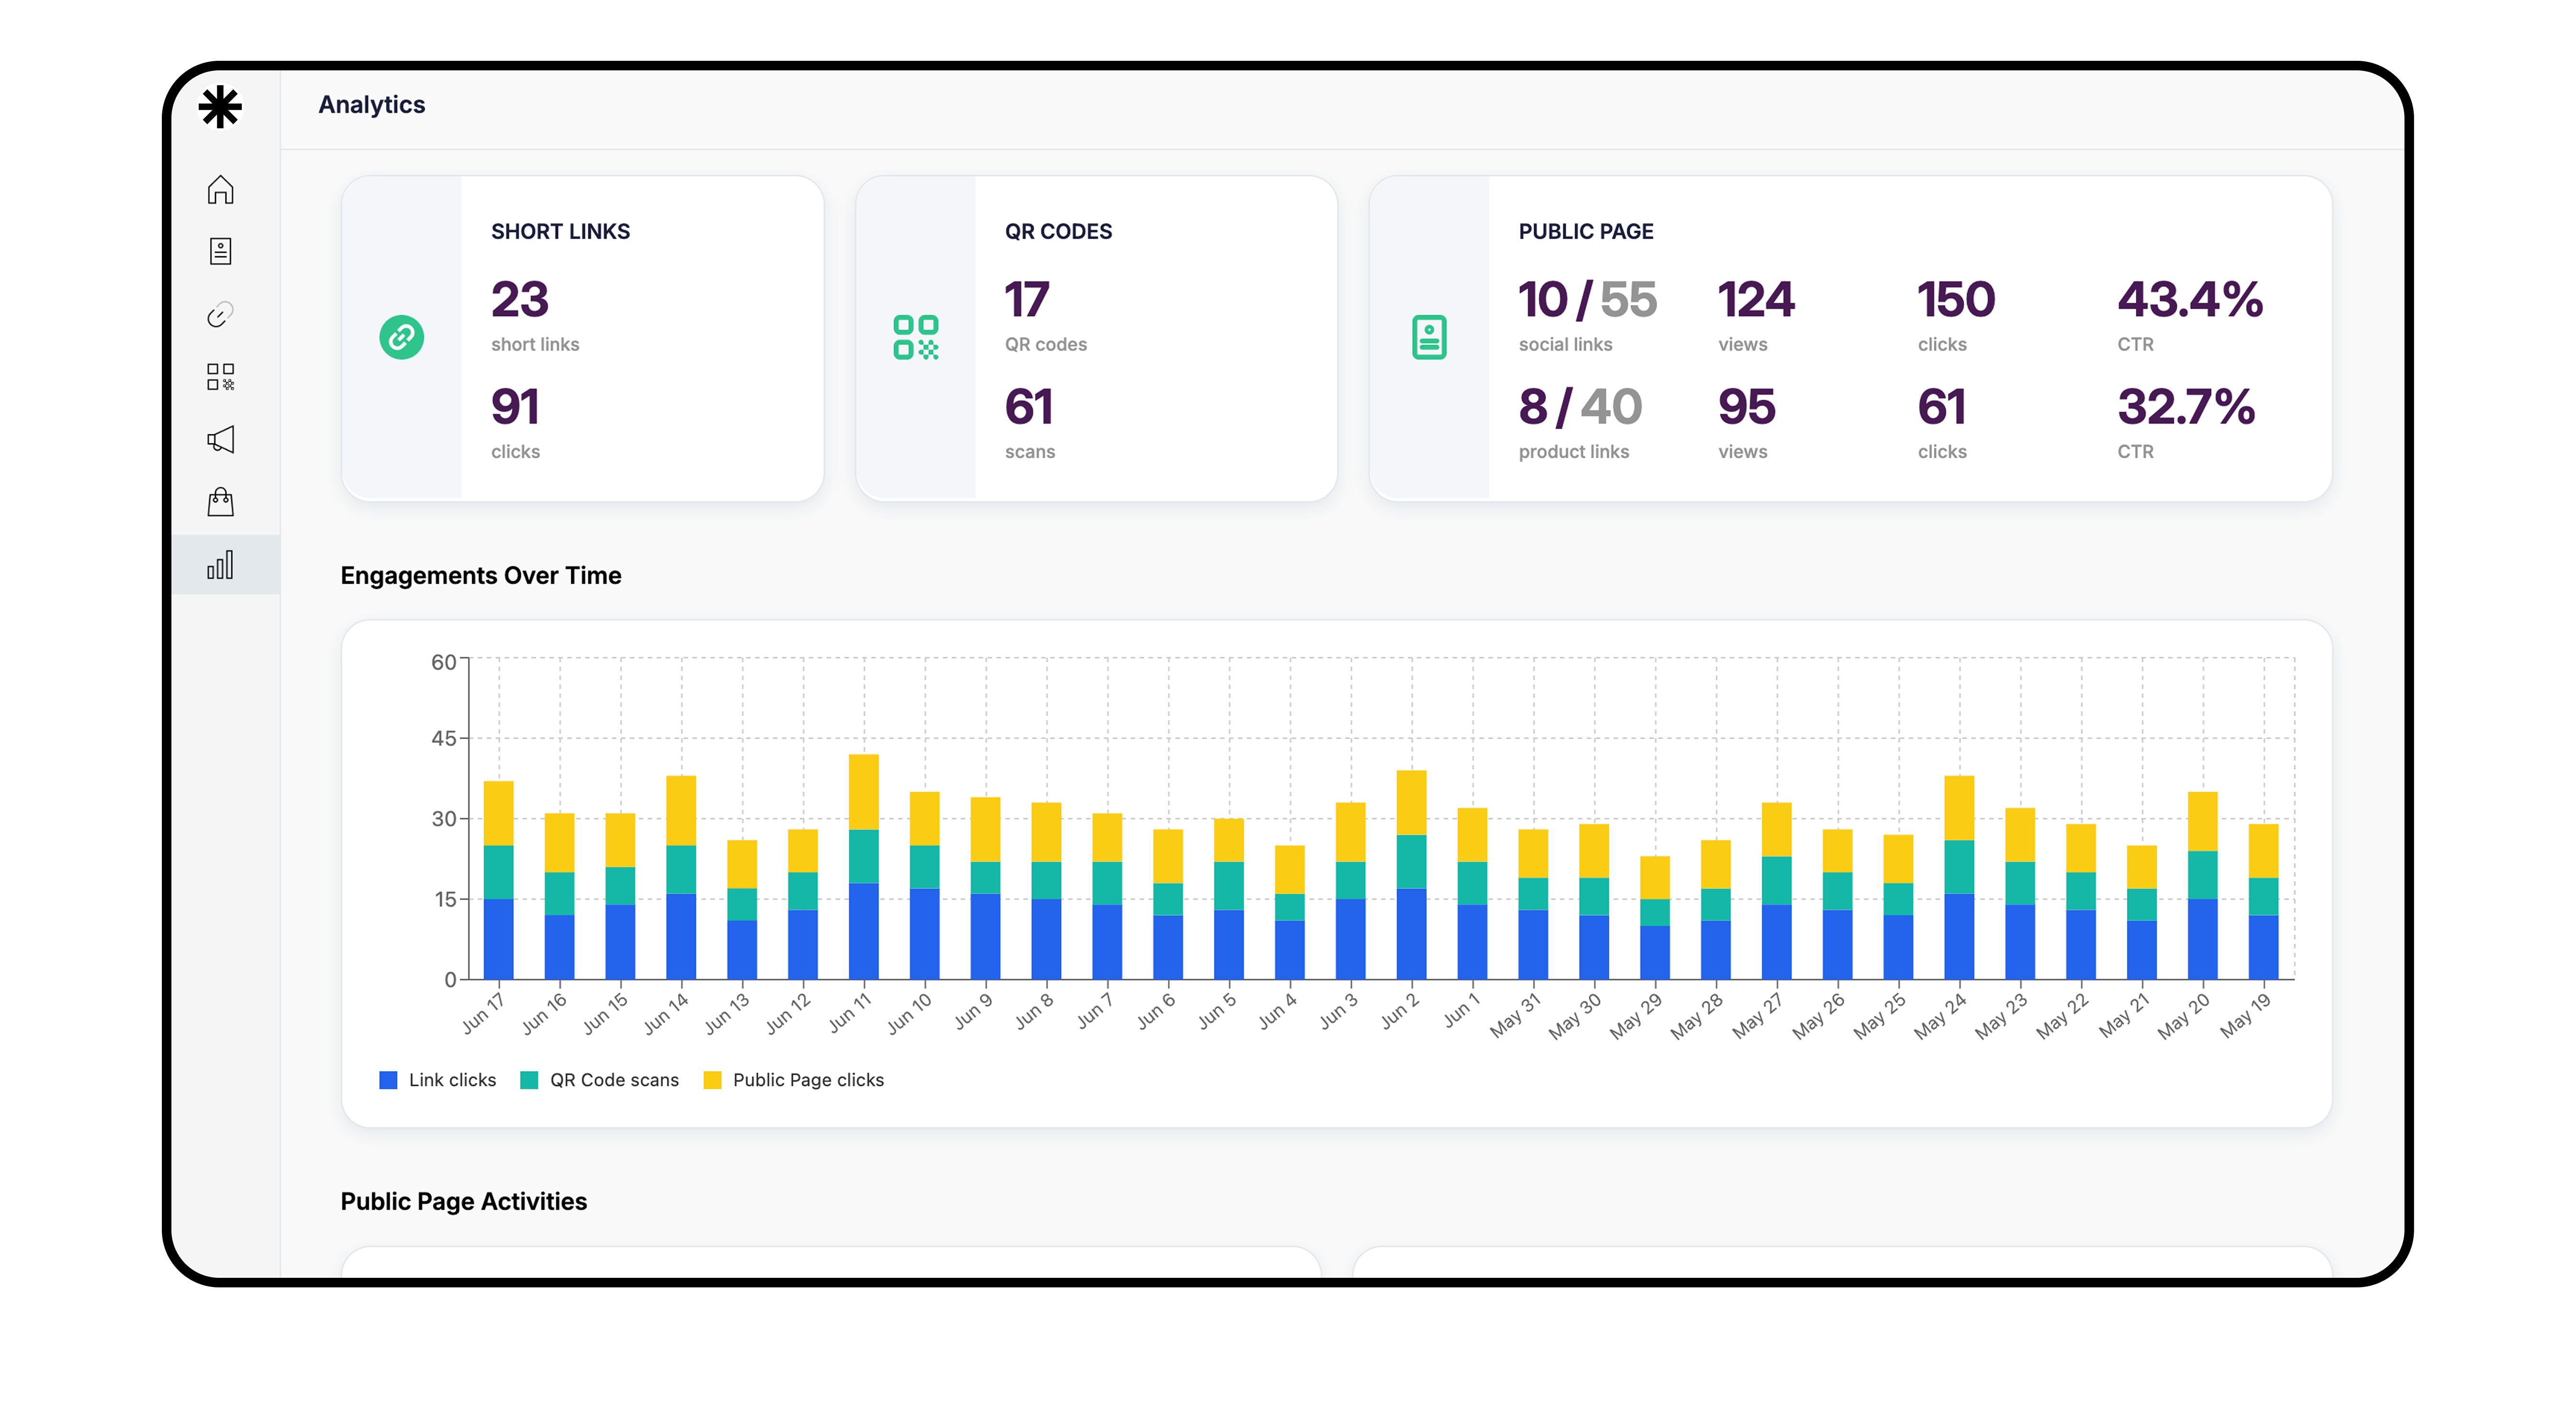Open the Home sidebar icon

220,189
